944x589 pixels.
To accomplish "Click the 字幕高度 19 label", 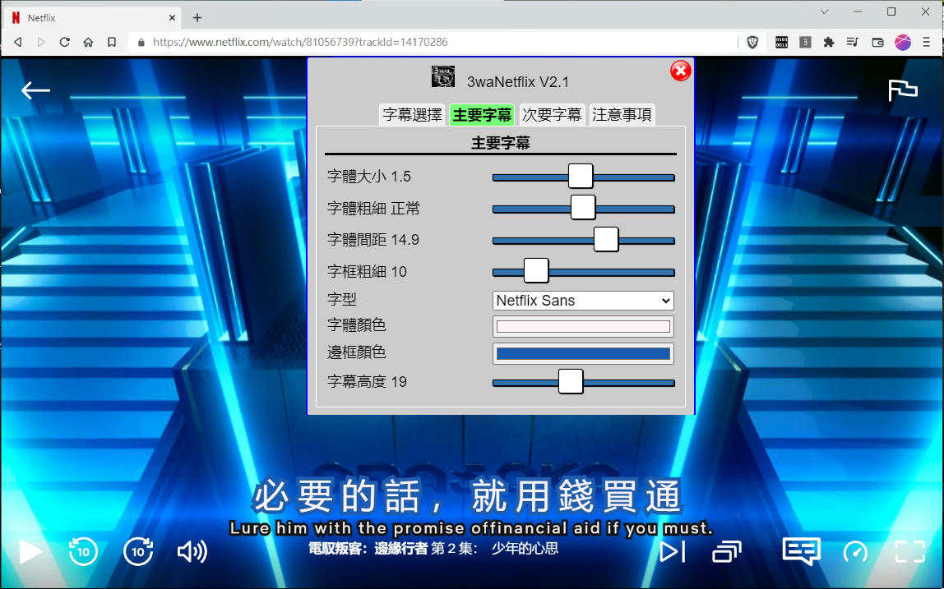I will coord(368,381).
